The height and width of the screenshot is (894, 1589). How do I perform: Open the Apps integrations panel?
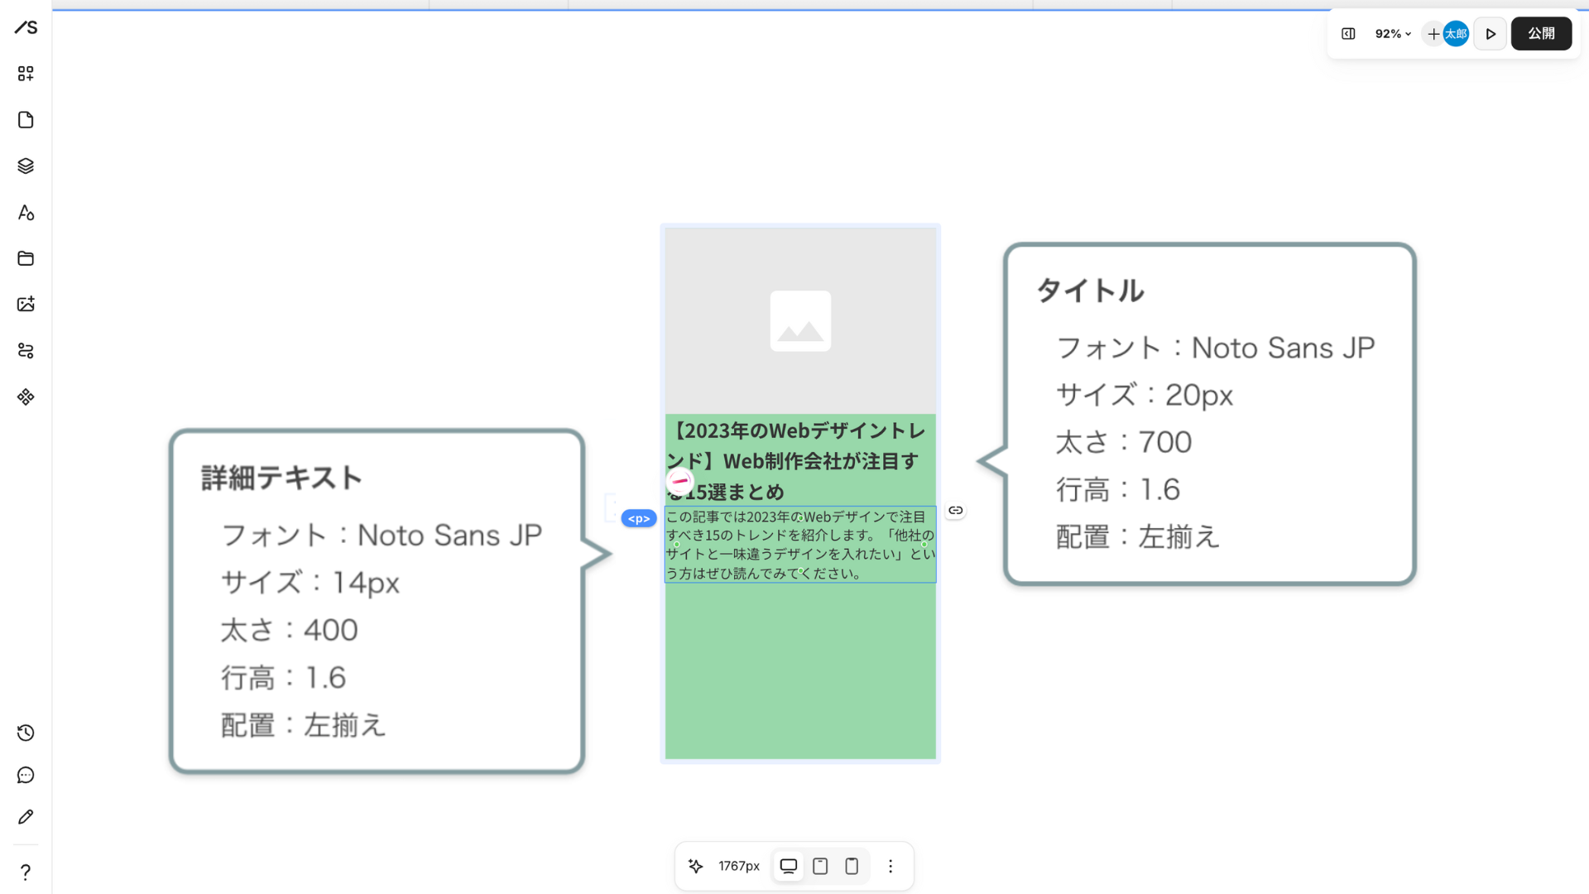[x=25, y=397]
